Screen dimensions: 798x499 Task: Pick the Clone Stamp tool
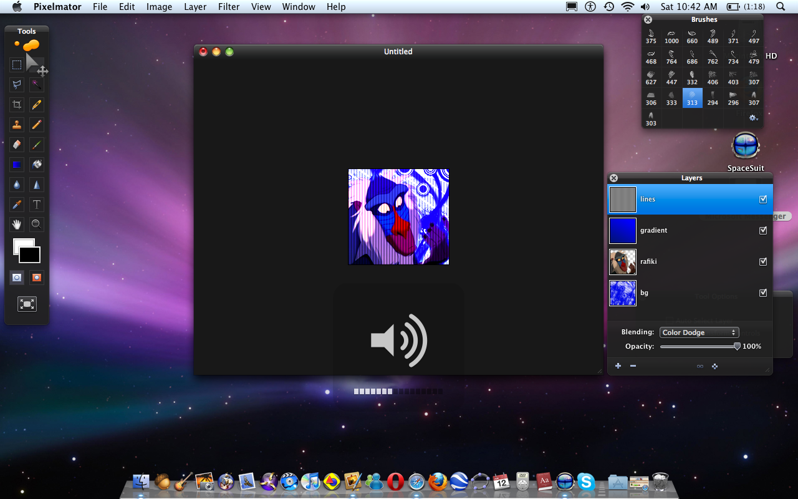[17, 125]
